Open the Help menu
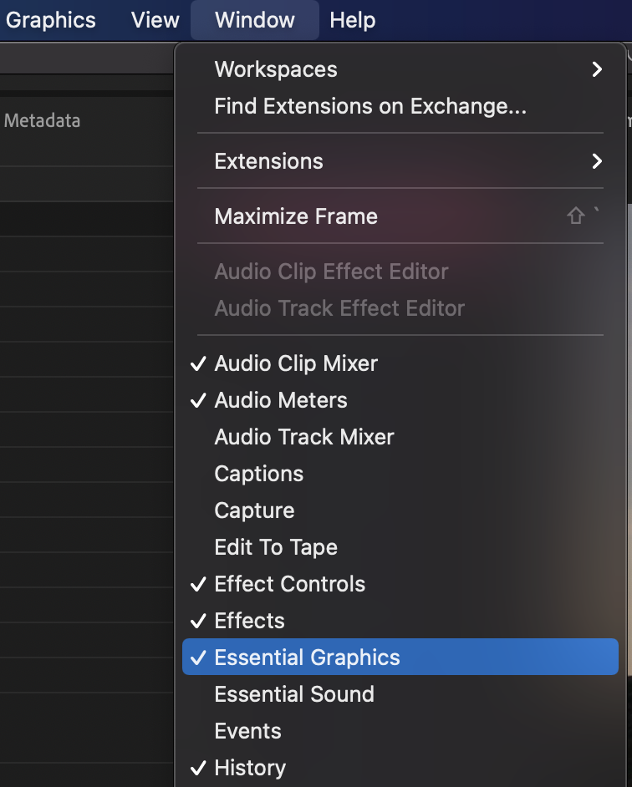 click(x=352, y=20)
